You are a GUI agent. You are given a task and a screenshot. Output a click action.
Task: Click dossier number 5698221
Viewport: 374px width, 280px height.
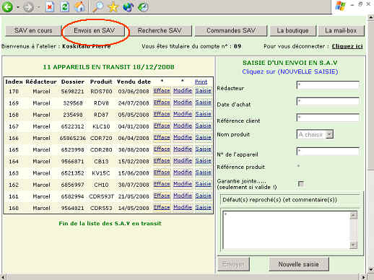coord(72,92)
